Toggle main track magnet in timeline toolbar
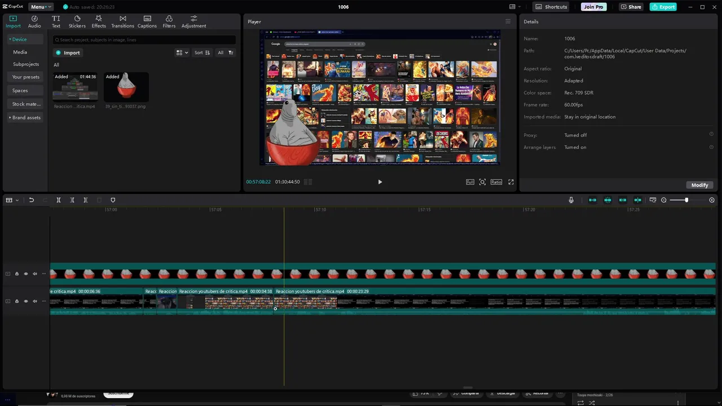The height and width of the screenshot is (406, 722). [593, 200]
